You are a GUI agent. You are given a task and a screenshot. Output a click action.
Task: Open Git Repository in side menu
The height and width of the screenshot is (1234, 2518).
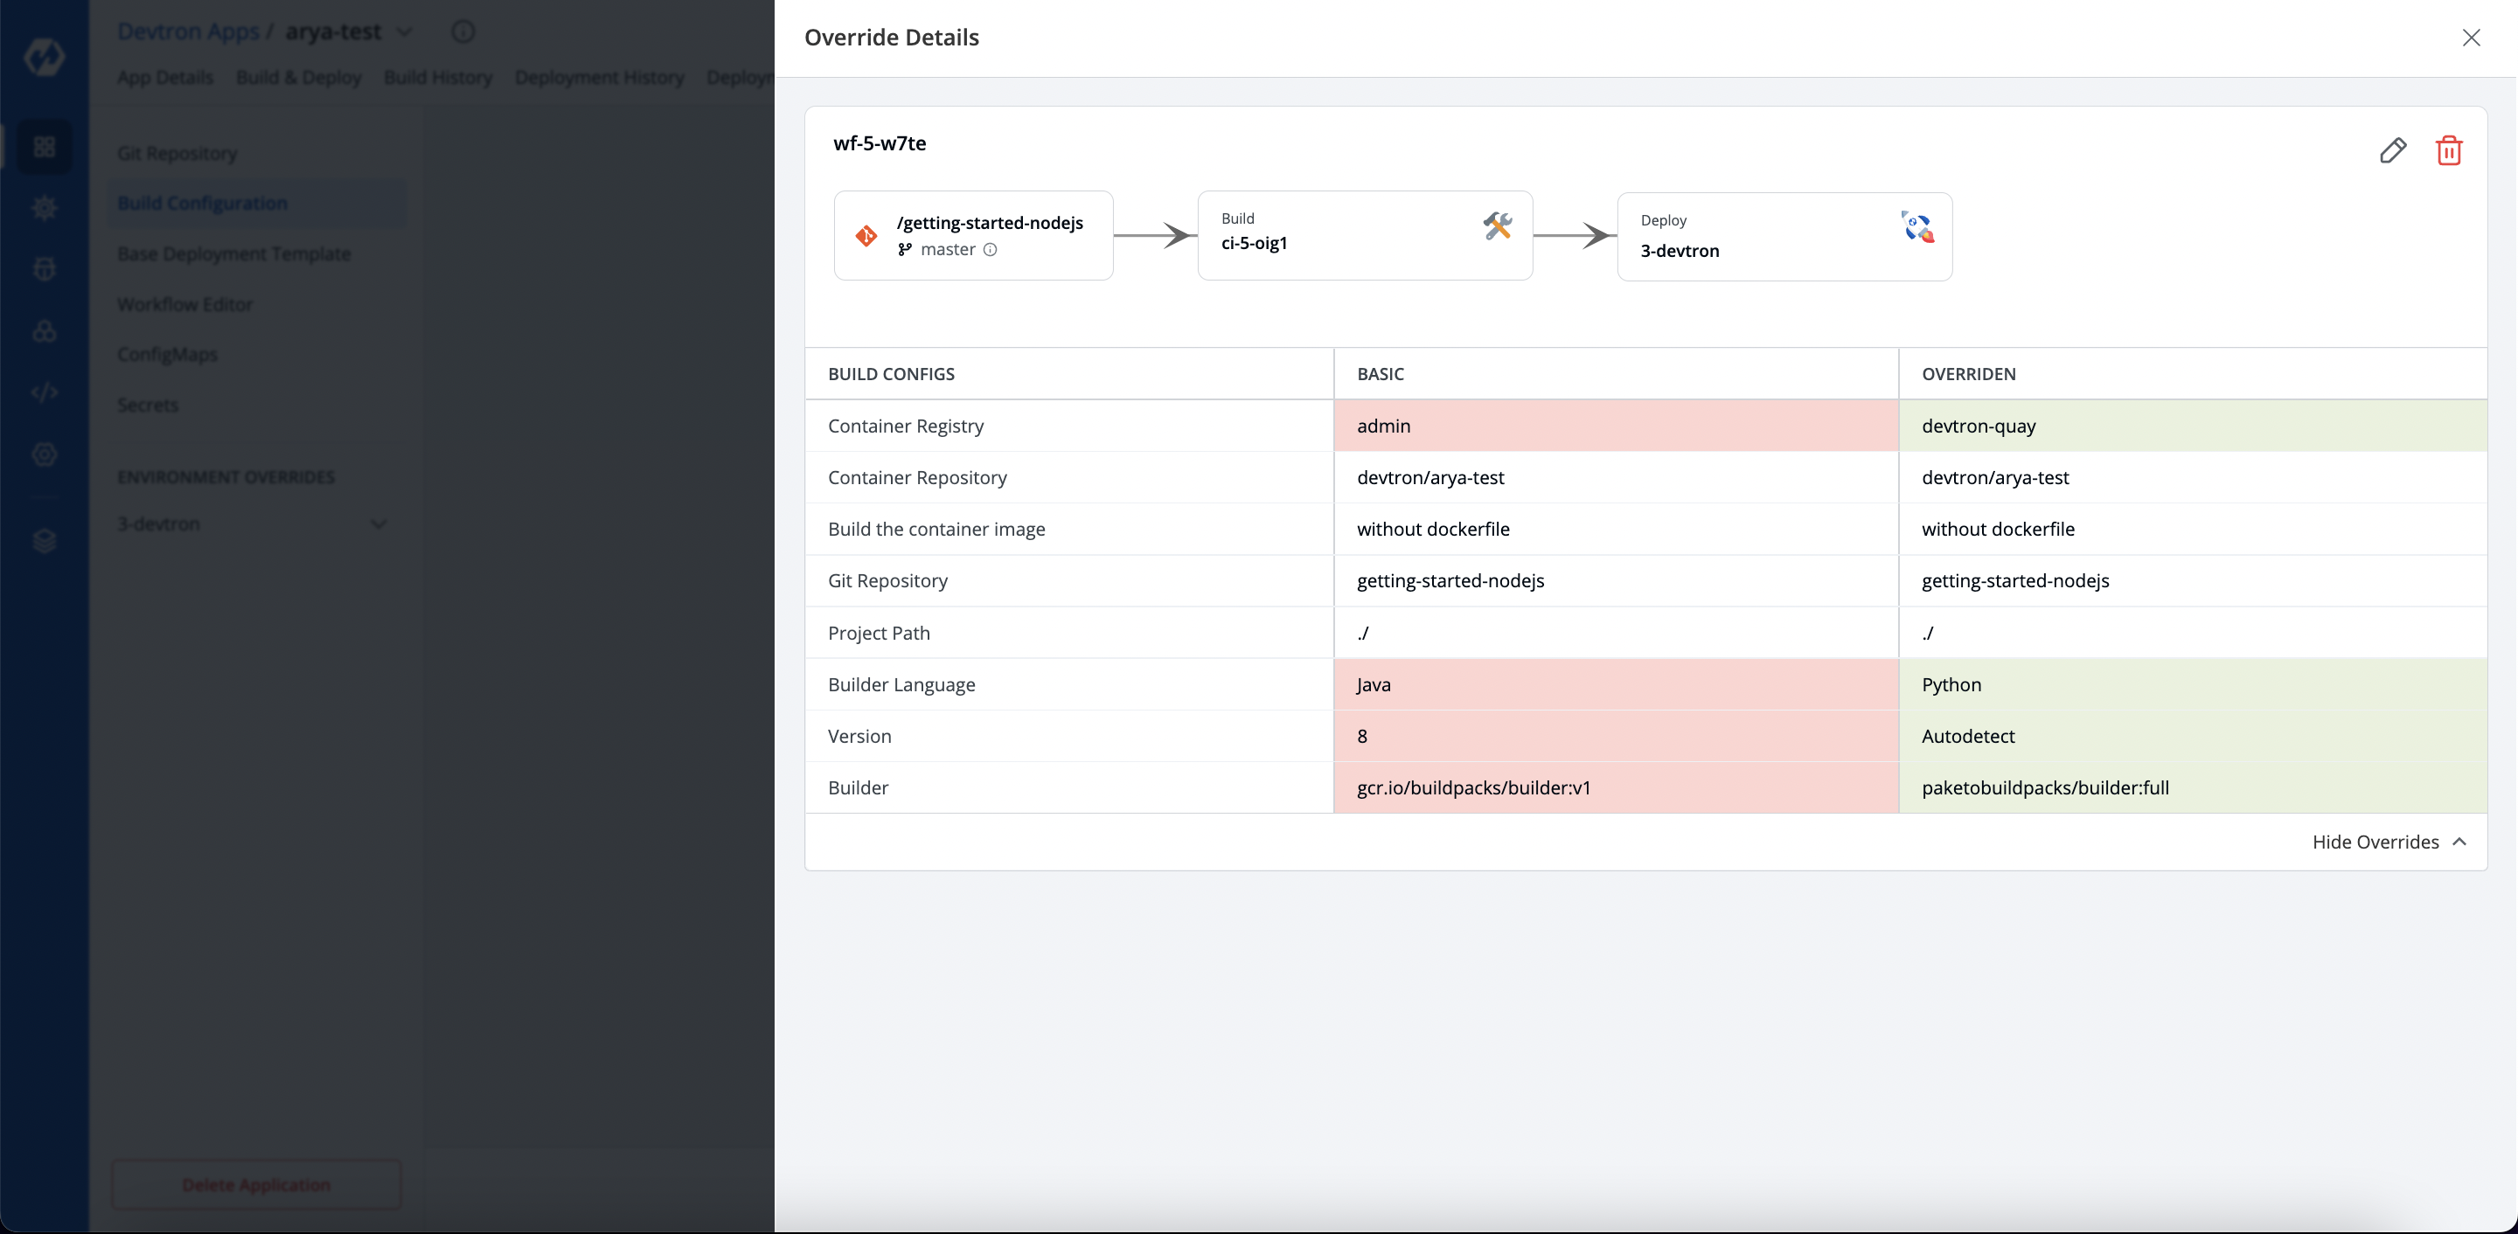pos(177,154)
